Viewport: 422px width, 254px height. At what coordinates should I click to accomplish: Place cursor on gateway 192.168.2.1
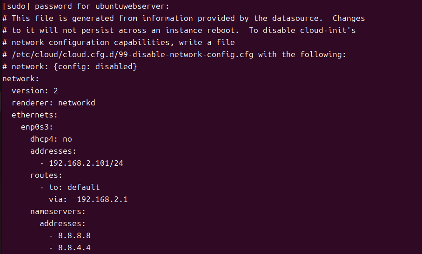click(x=102, y=200)
